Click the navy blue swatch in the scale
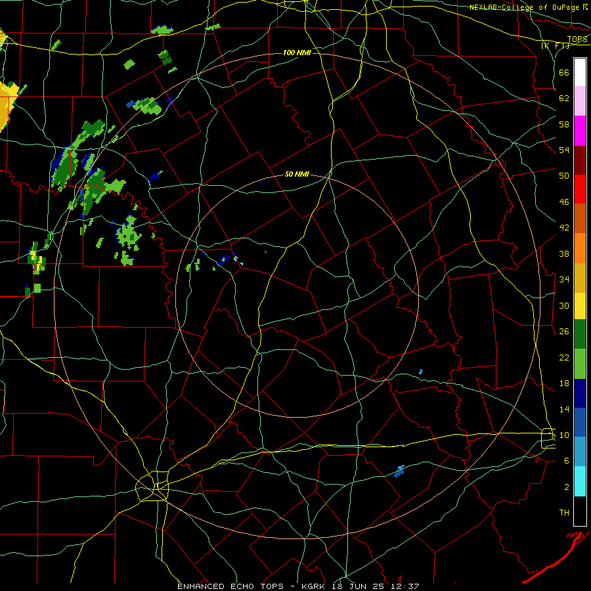This screenshot has height=591, width=591. click(580, 393)
